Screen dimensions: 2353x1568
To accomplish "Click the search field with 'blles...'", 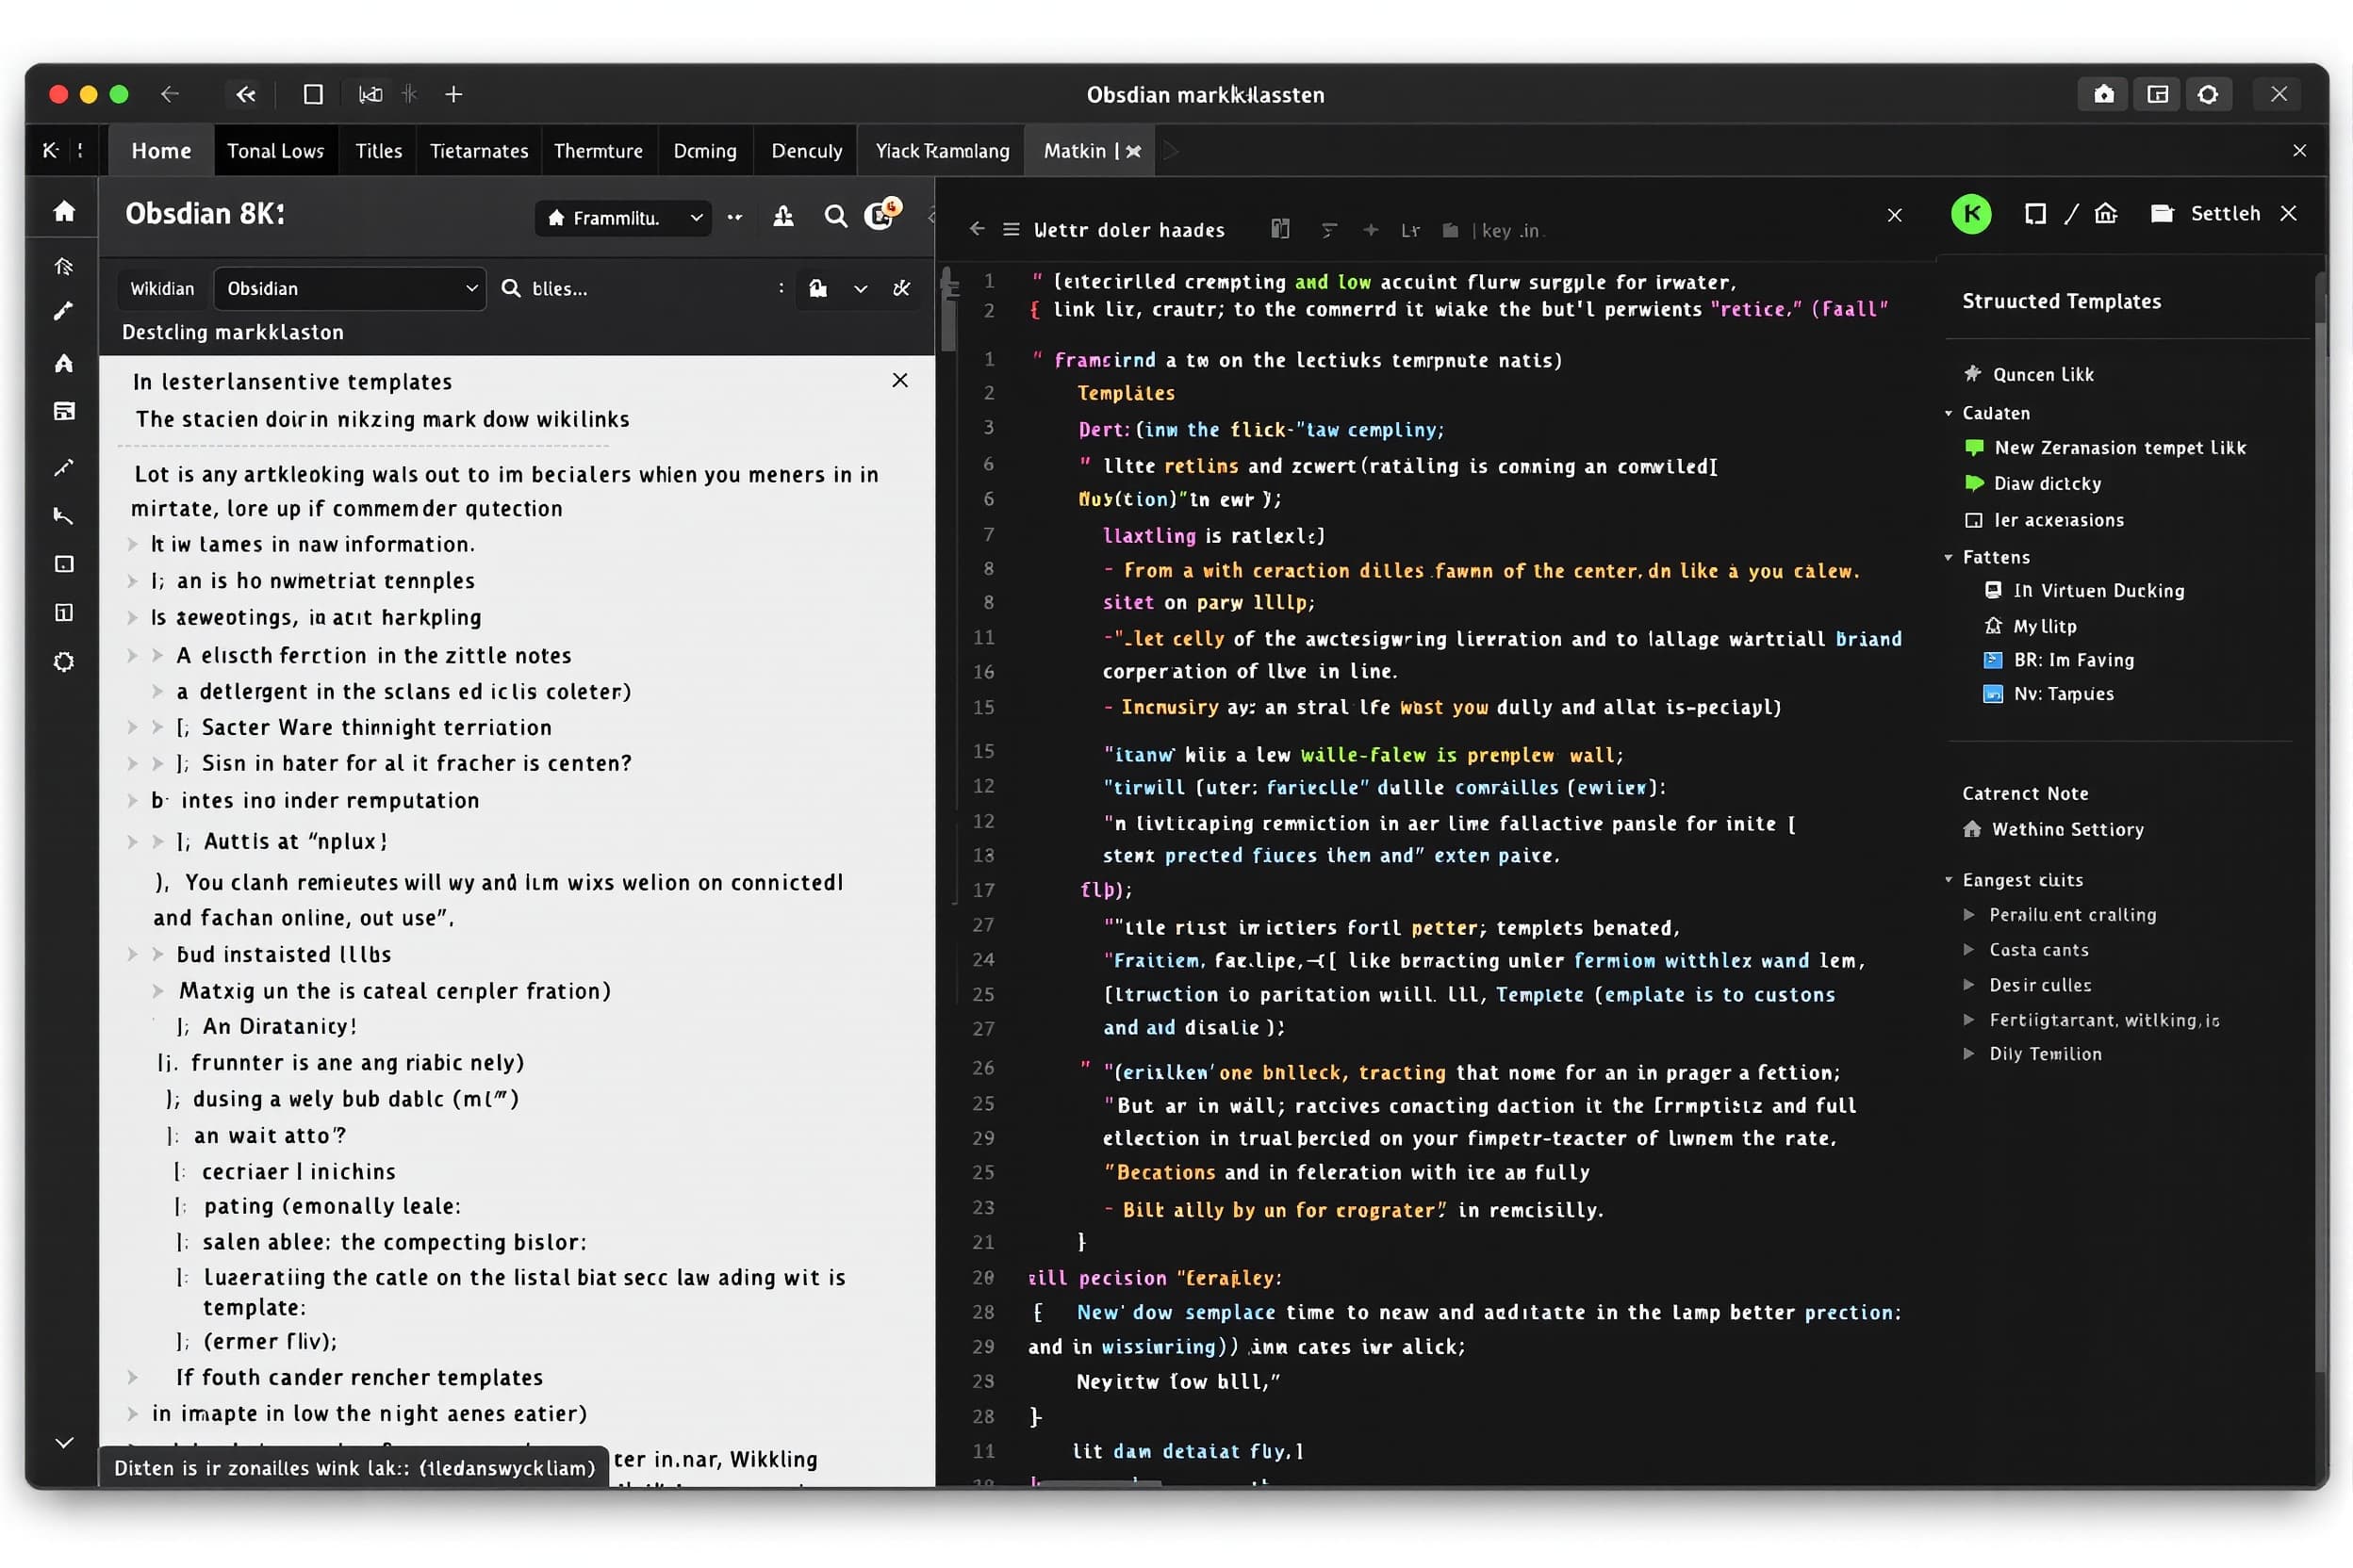I will click(x=640, y=289).
